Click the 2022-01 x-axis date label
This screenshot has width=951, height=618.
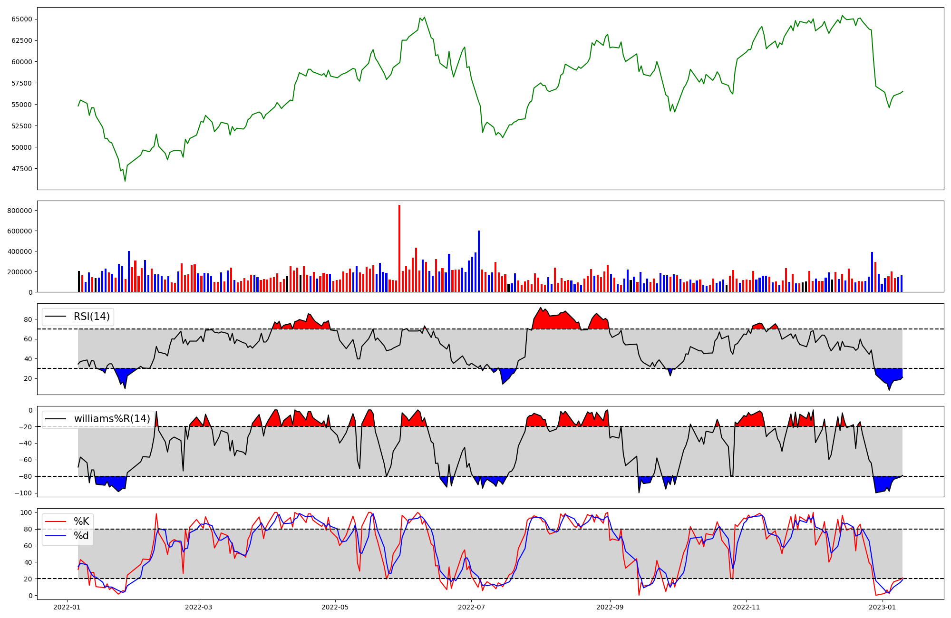[x=67, y=607]
